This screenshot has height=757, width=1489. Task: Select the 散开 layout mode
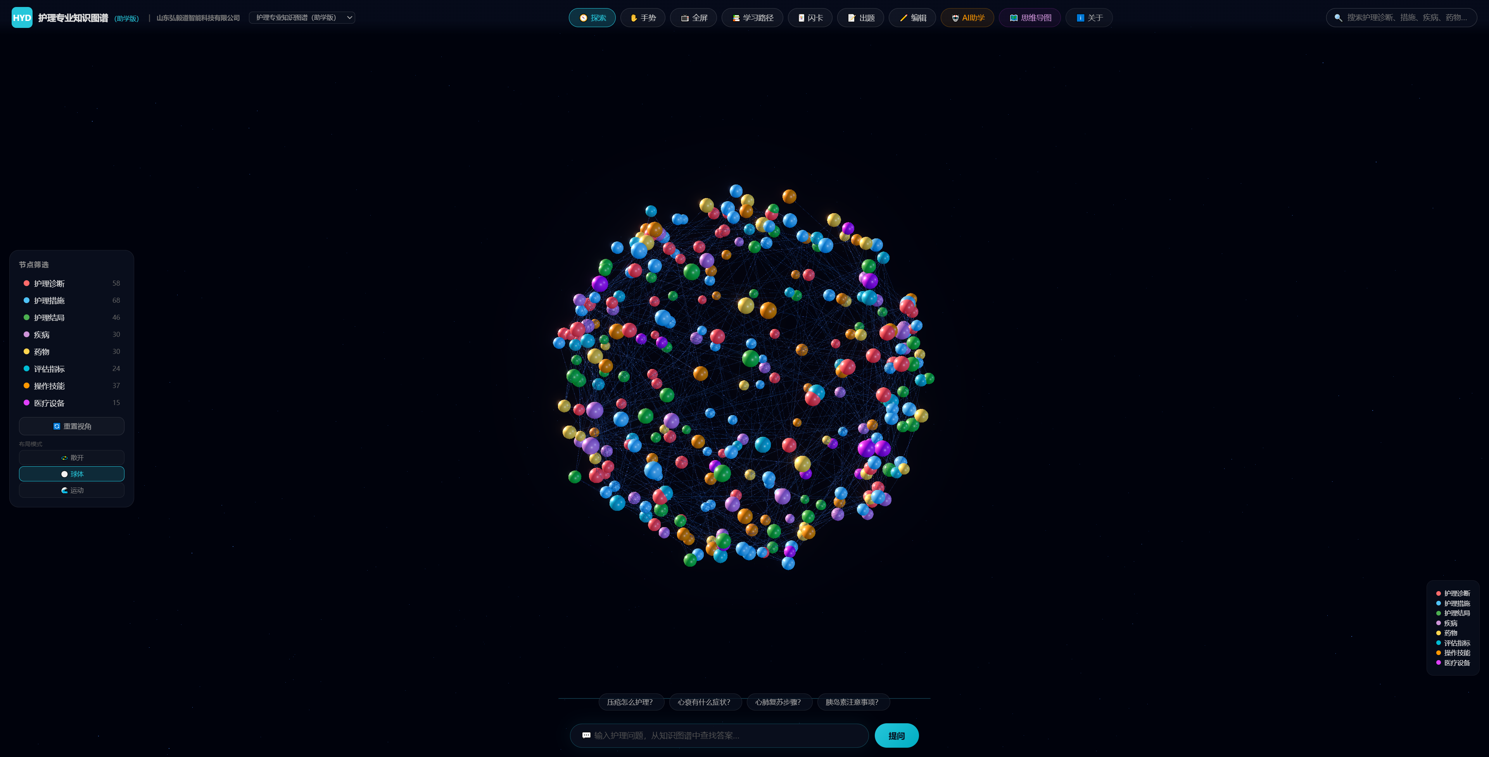point(72,458)
